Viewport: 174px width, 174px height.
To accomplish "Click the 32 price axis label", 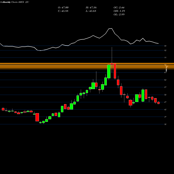I will [165, 124].
